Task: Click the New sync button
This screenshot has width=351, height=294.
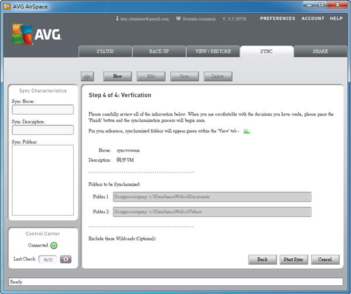Action: point(117,76)
